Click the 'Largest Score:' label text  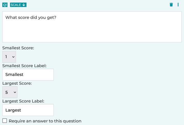click(x=17, y=83)
